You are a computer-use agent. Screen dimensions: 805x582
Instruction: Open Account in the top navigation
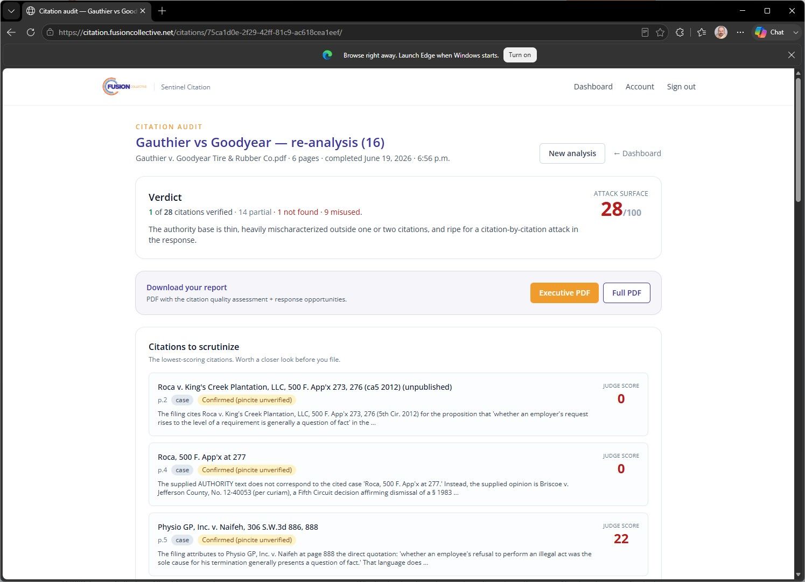click(640, 87)
